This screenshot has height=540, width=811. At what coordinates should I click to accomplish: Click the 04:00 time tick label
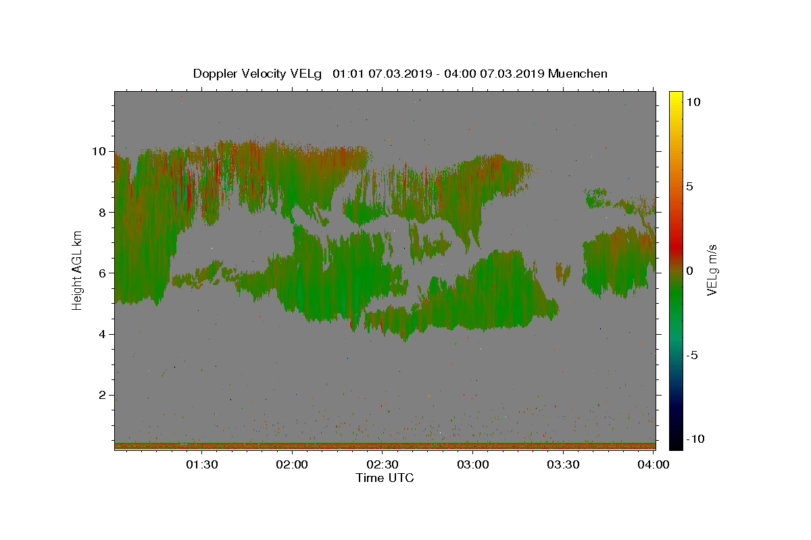point(654,464)
